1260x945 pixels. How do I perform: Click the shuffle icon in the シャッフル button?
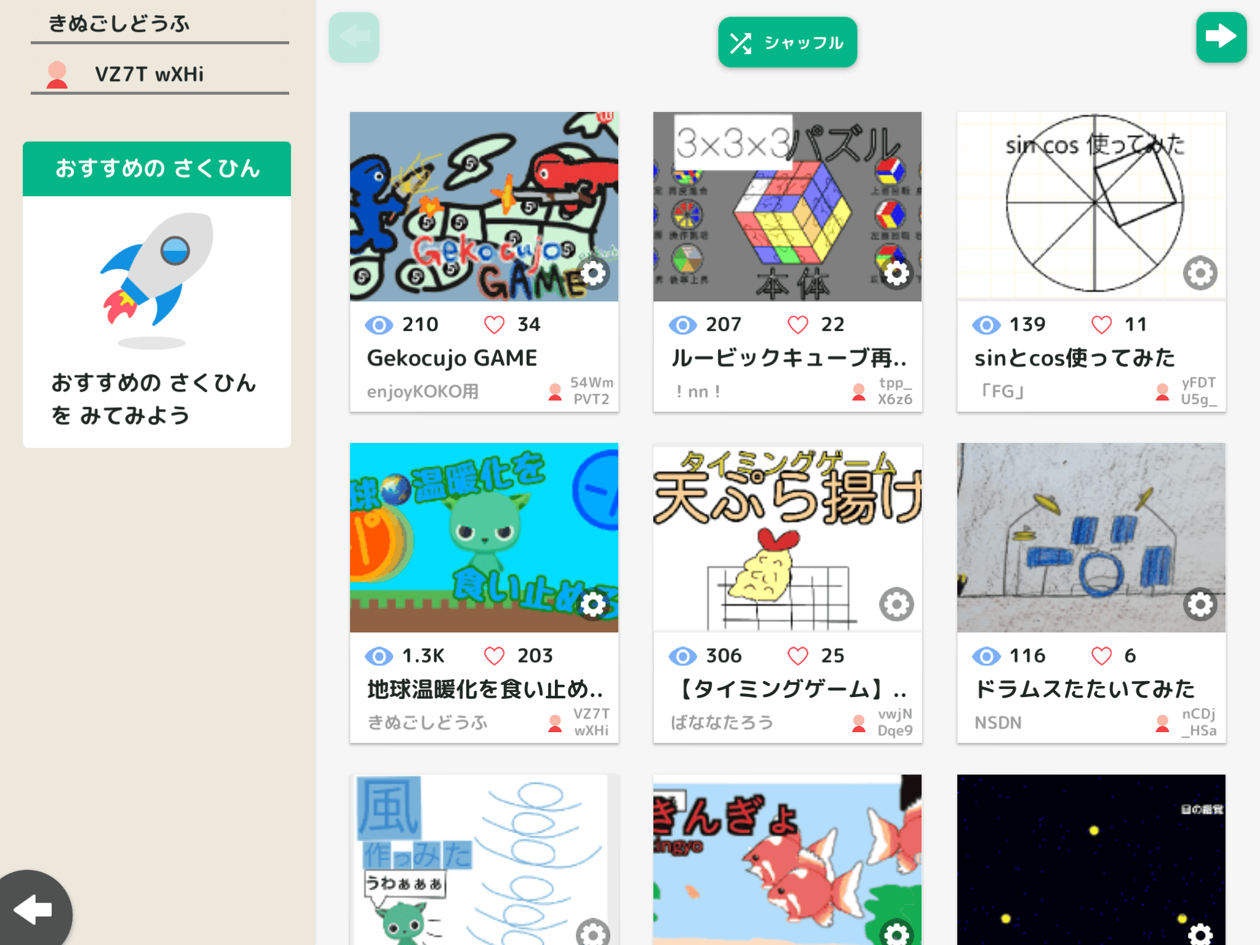[x=741, y=43]
